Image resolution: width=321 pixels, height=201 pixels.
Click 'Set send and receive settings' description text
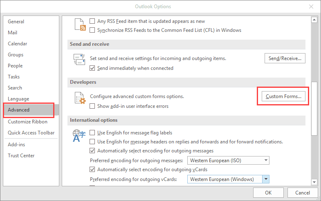[158, 58]
